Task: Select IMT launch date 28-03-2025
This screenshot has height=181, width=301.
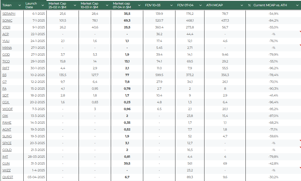Action: tap(35, 157)
